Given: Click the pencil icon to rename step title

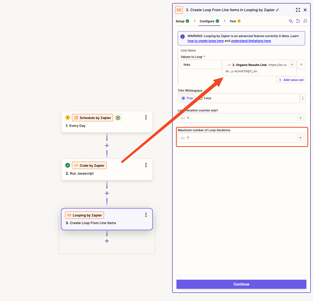Looking at the screenshot, I should pos(277,10).
